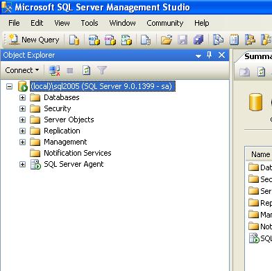Select the Rep… folder row in Summary list
The height and width of the screenshot is (271, 272).
pyautogui.click(x=260, y=203)
